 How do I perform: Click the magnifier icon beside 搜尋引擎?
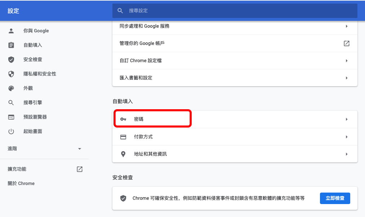pyautogui.click(x=11, y=103)
